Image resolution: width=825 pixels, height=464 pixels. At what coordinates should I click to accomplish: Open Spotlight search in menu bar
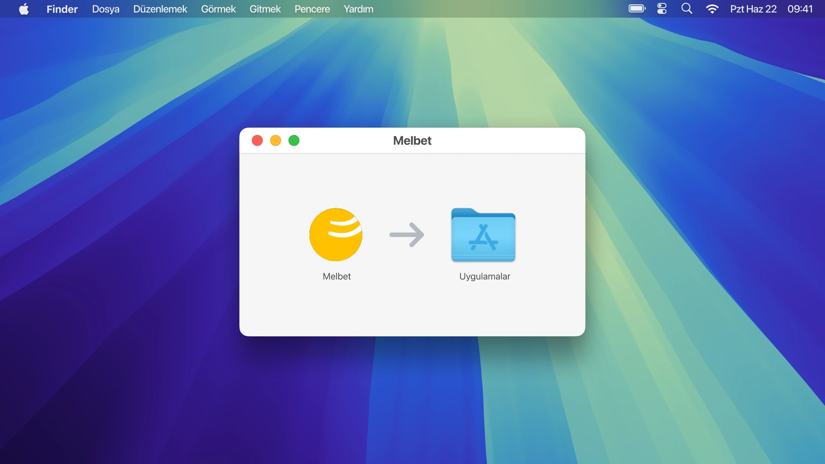point(687,9)
